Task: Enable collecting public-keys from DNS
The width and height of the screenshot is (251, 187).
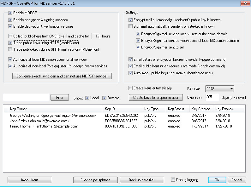Action: coord(10,36)
